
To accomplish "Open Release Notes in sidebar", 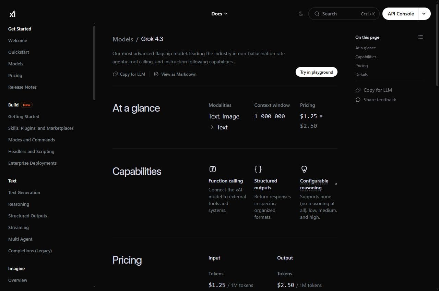I will [22, 87].
